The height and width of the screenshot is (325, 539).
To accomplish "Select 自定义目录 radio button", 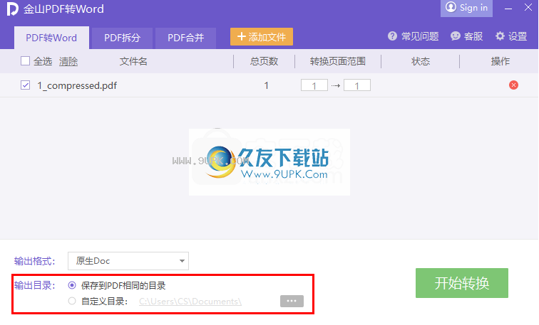I will (72, 301).
